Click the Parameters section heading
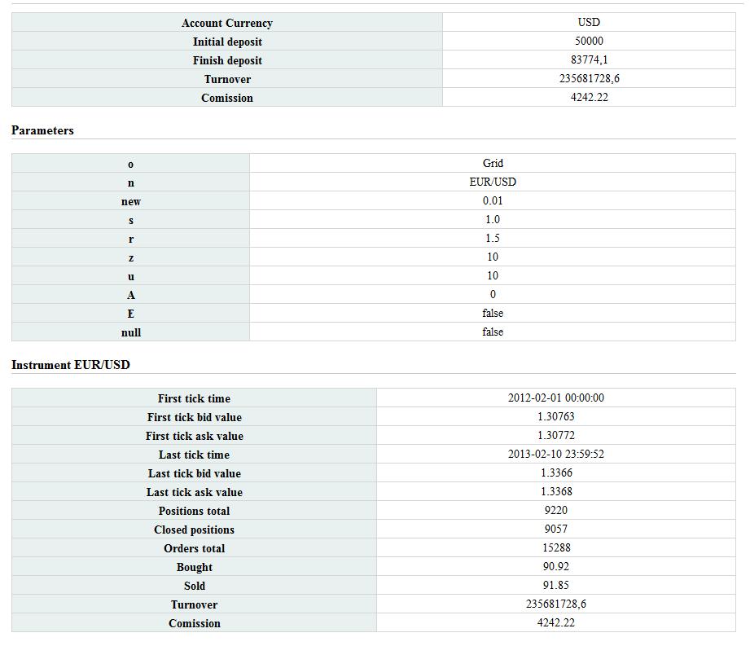 pos(42,130)
